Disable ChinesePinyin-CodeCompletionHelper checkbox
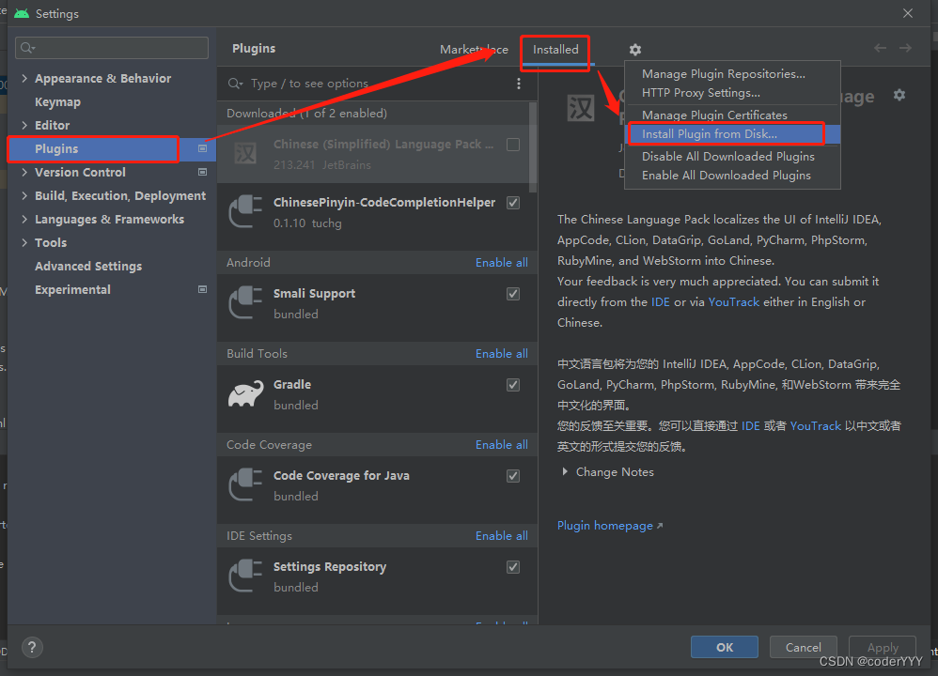The width and height of the screenshot is (938, 676). (x=512, y=203)
